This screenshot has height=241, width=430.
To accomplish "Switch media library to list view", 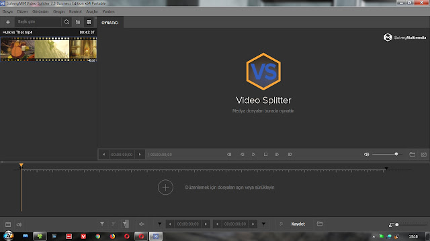I will point(78,22).
